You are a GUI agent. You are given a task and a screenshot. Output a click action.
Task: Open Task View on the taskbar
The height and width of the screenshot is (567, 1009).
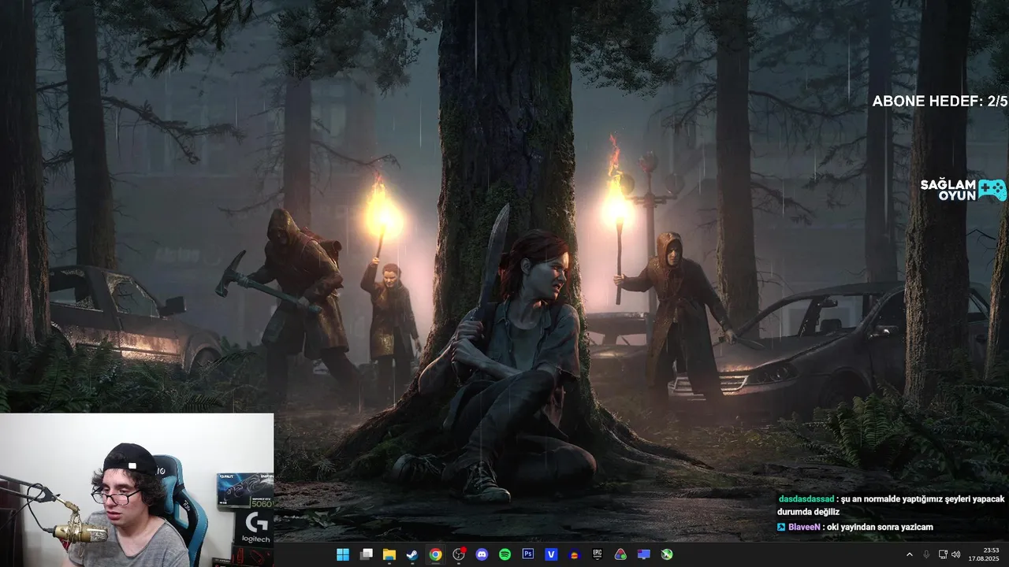pos(367,554)
